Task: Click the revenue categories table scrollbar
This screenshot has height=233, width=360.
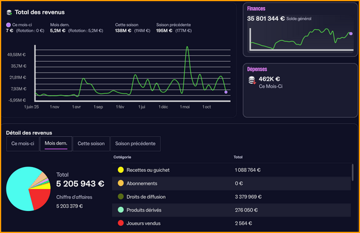Action: [x=352, y=172]
